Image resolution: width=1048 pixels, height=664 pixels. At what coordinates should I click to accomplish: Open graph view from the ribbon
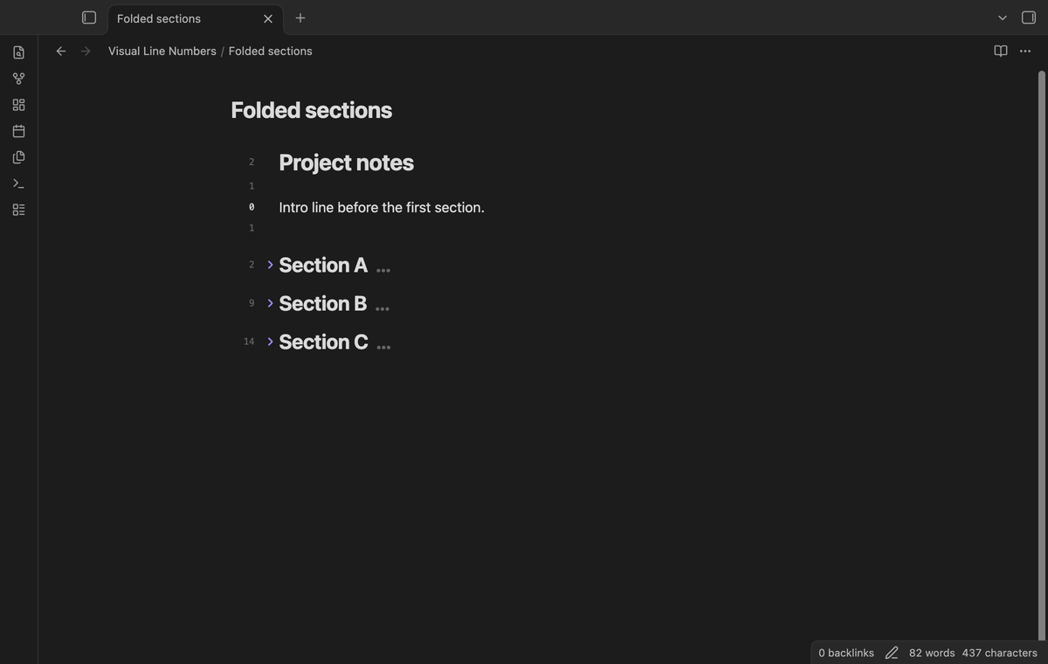(18, 79)
